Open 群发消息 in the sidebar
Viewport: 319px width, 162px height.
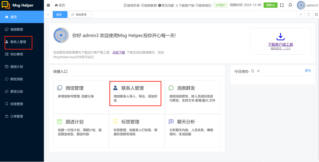pos(22,79)
